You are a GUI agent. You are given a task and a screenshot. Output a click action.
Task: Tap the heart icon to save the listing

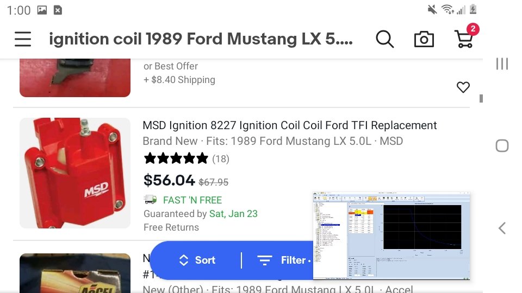[x=463, y=87]
